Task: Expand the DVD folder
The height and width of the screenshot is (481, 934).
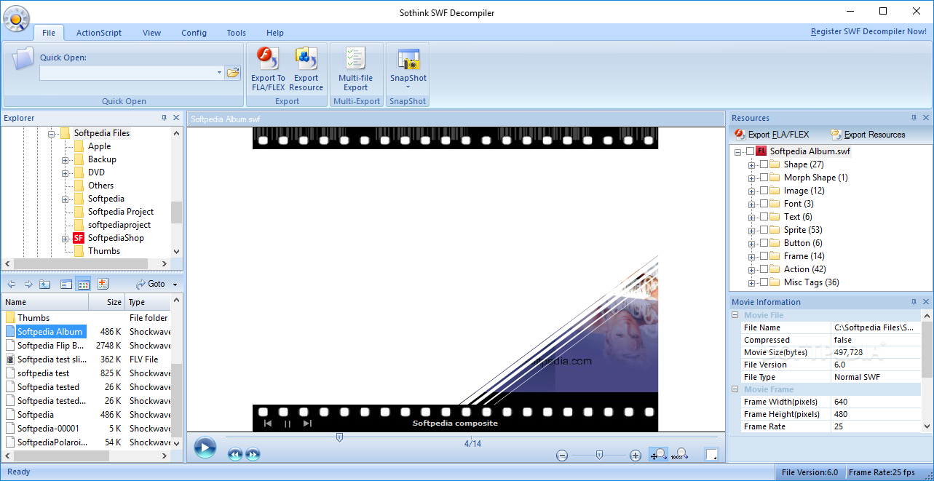Action: [66, 172]
